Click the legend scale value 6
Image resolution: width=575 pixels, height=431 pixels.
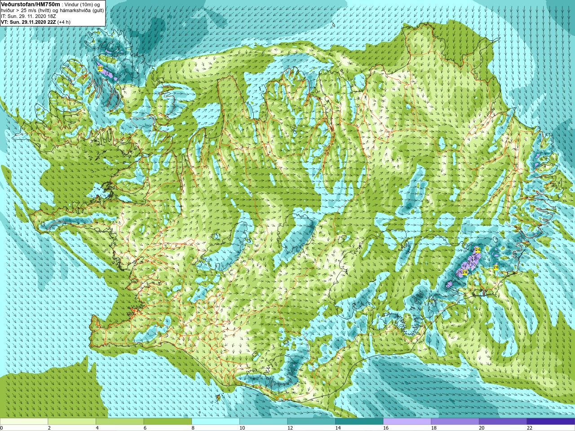[145, 428]
